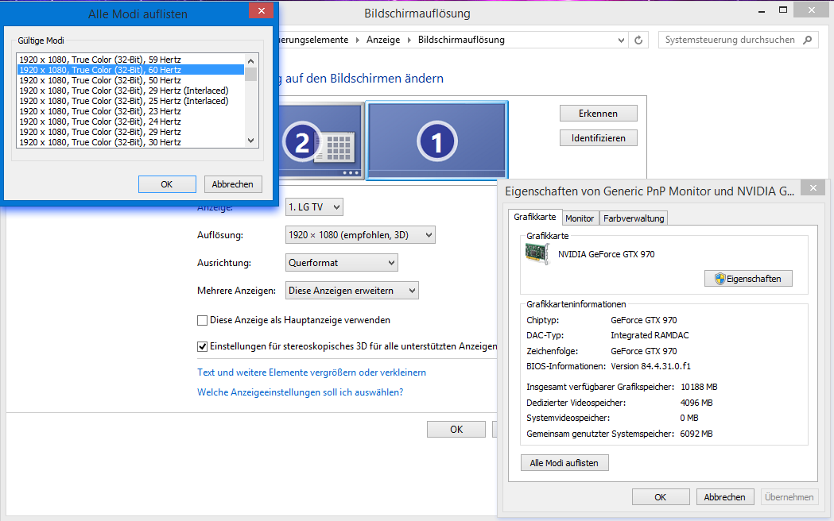The height and width of the screenshot is (521, 834).
Task: Maximize the Bildschirmauflösung window
Action: tap(783, 10)
